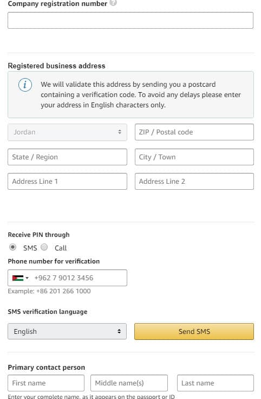The height and width of the screenshot is (399, 261).
Task: Click the Send SMS button
Action: pos(194,331)
